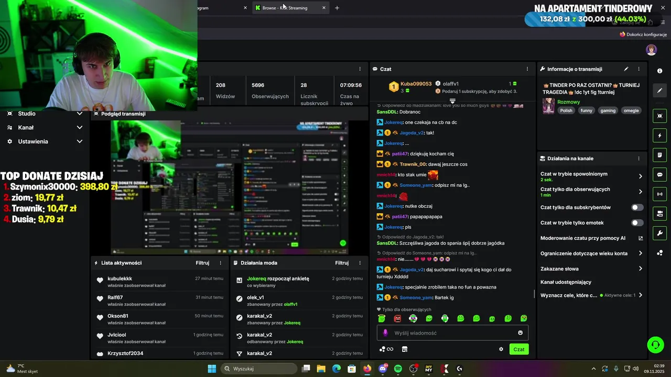Click the Rozmowy category thumbnail image
This screenshot has width=671, height=377.
(x=548, y=106)
